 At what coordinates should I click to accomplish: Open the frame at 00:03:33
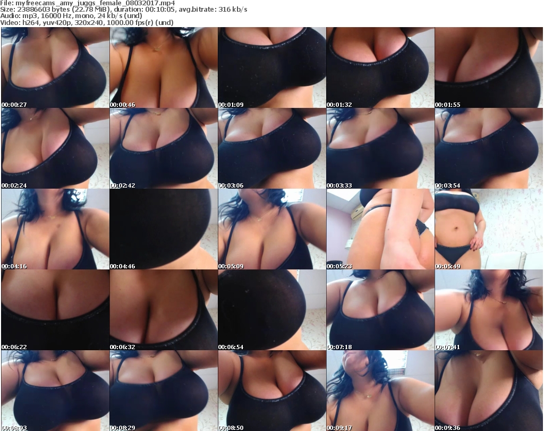click(x=380, y=148)
